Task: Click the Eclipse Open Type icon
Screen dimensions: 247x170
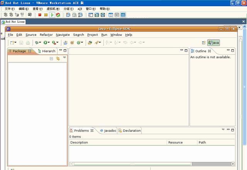Action: coord(90,42)
